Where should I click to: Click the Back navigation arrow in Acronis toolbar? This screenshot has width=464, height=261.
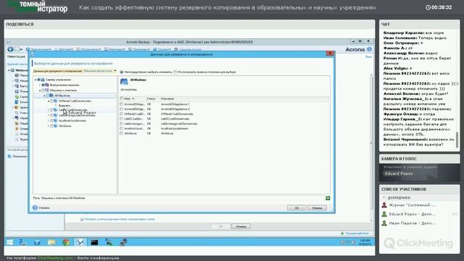click(10, 49)
